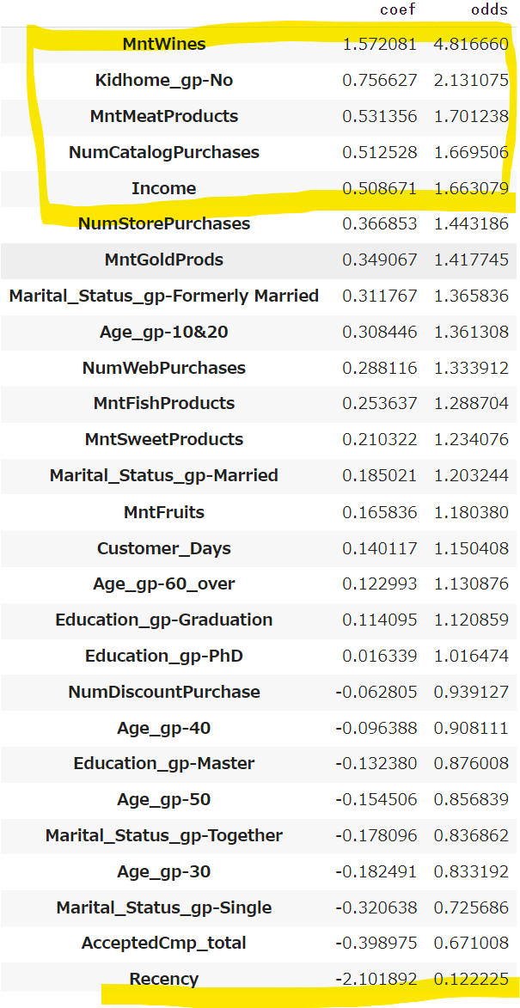Screen dimensions: 520x1008
Task: Select the NumDiscountPurchase row label
Action: [x=164, y=693]
